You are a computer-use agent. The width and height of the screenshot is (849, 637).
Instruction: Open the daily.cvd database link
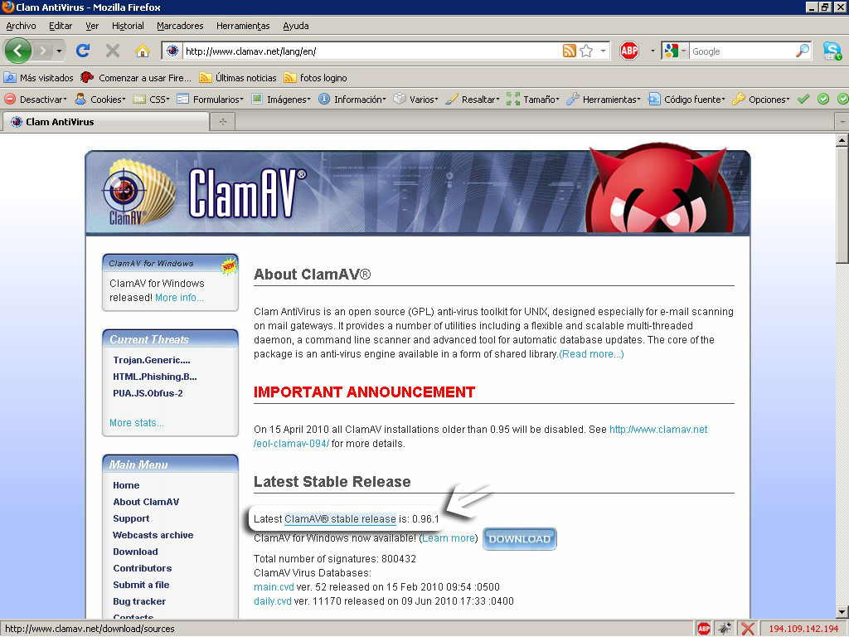(273, 601)
